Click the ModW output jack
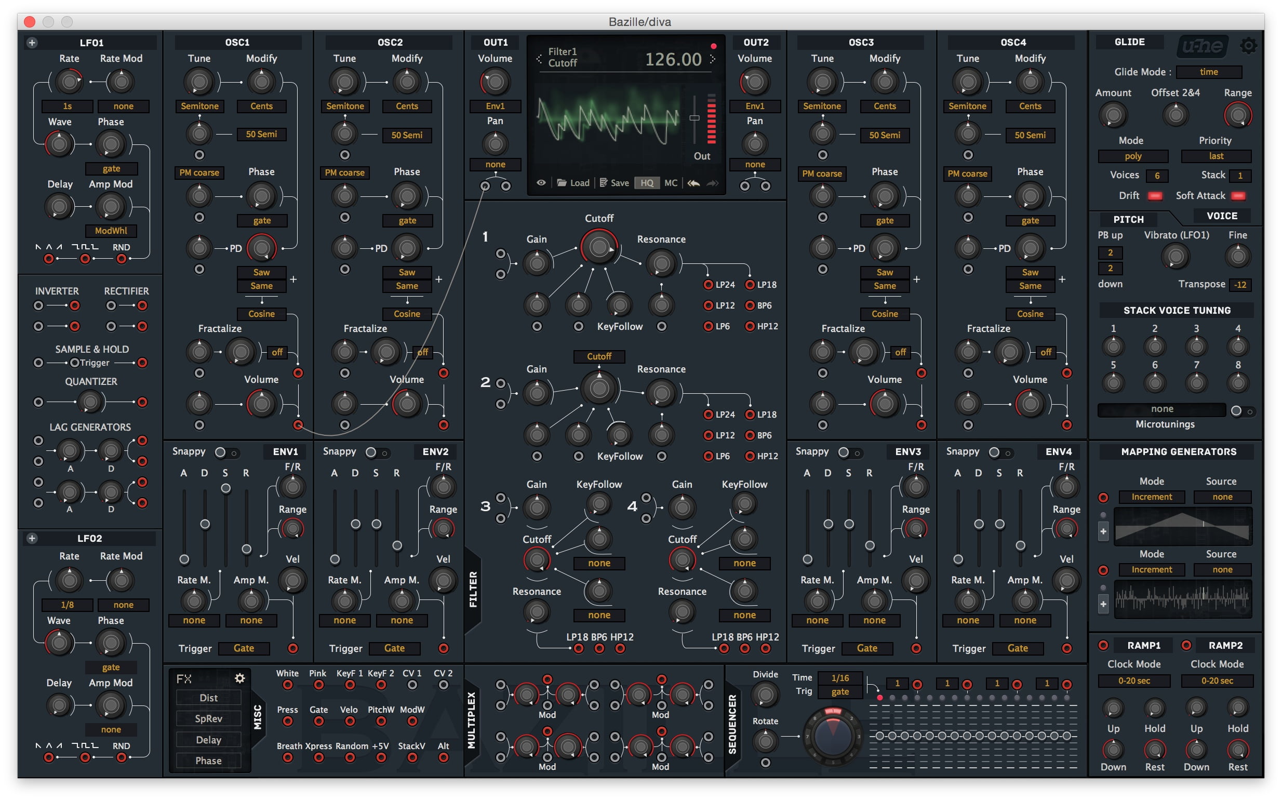 click(x=412, y=721)
